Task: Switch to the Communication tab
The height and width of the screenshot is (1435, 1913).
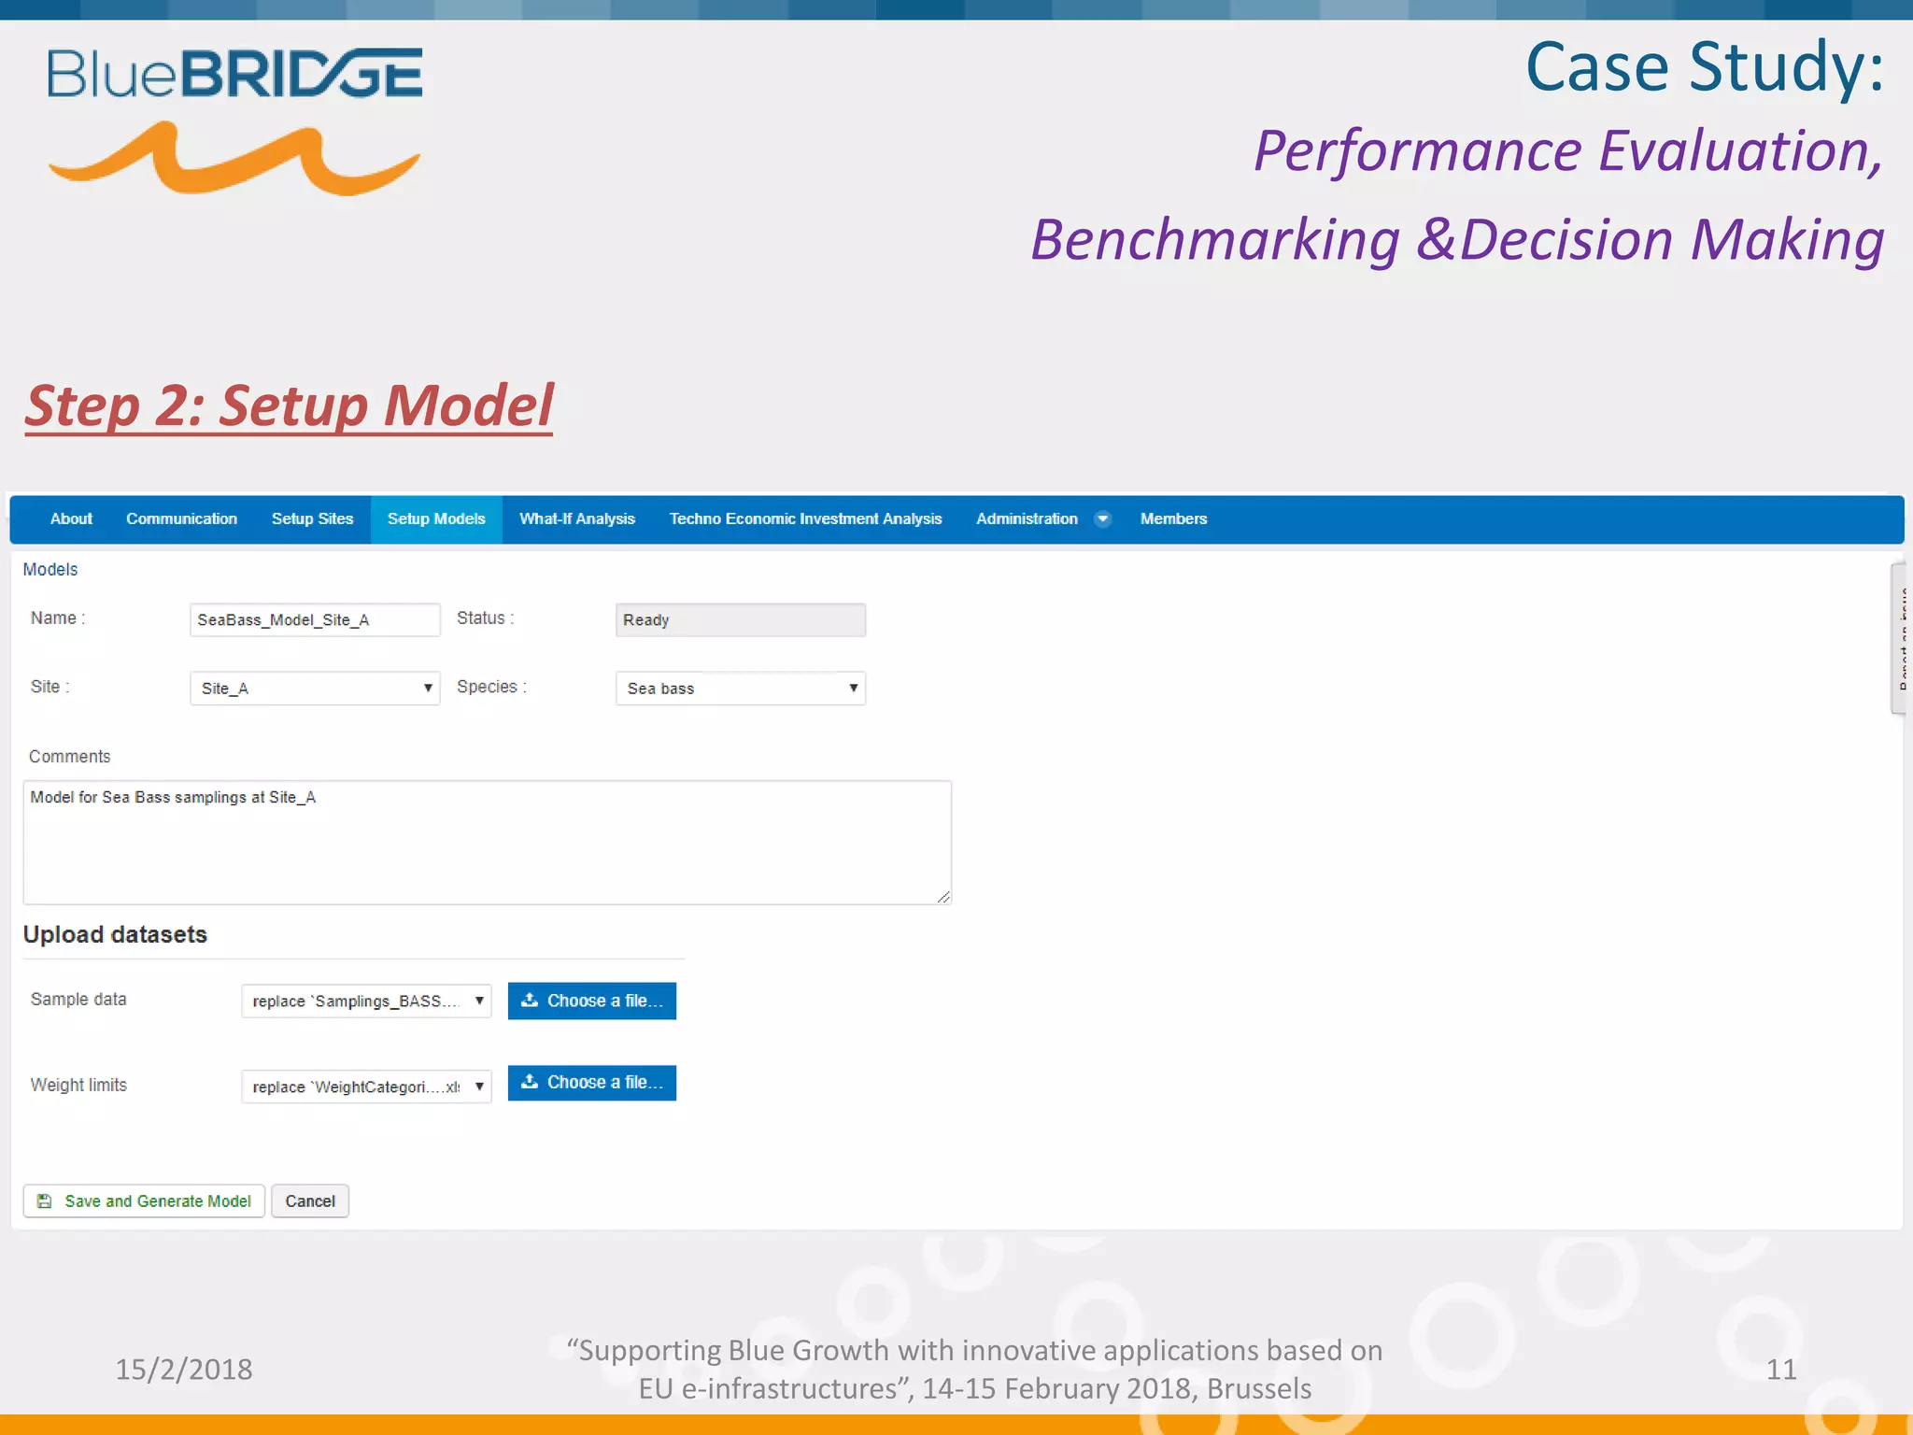Action: [181, 519]
